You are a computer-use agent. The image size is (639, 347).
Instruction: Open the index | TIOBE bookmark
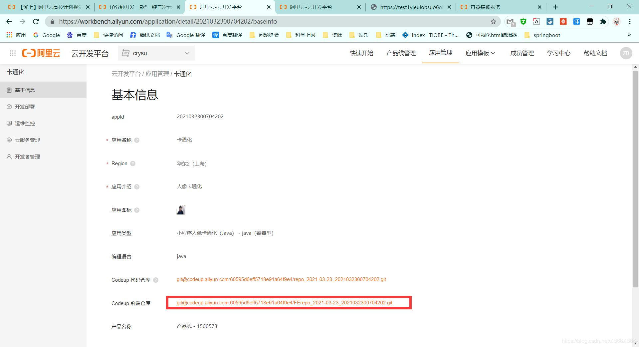(x=430, y=35)
